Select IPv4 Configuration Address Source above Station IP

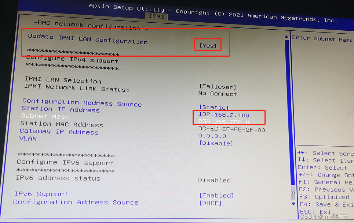point(82,103)
